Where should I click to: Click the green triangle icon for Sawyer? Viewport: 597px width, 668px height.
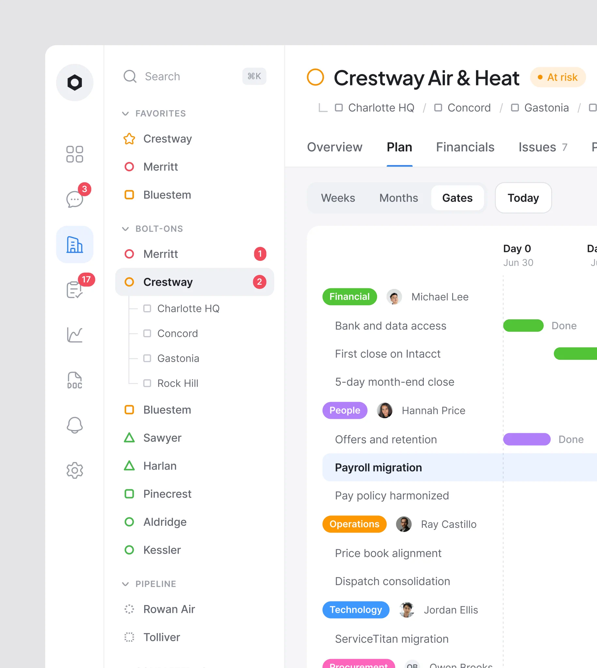129,438
